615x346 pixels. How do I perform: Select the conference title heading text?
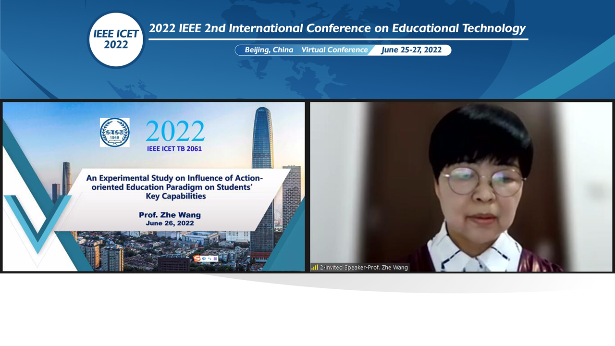point(337,28)
